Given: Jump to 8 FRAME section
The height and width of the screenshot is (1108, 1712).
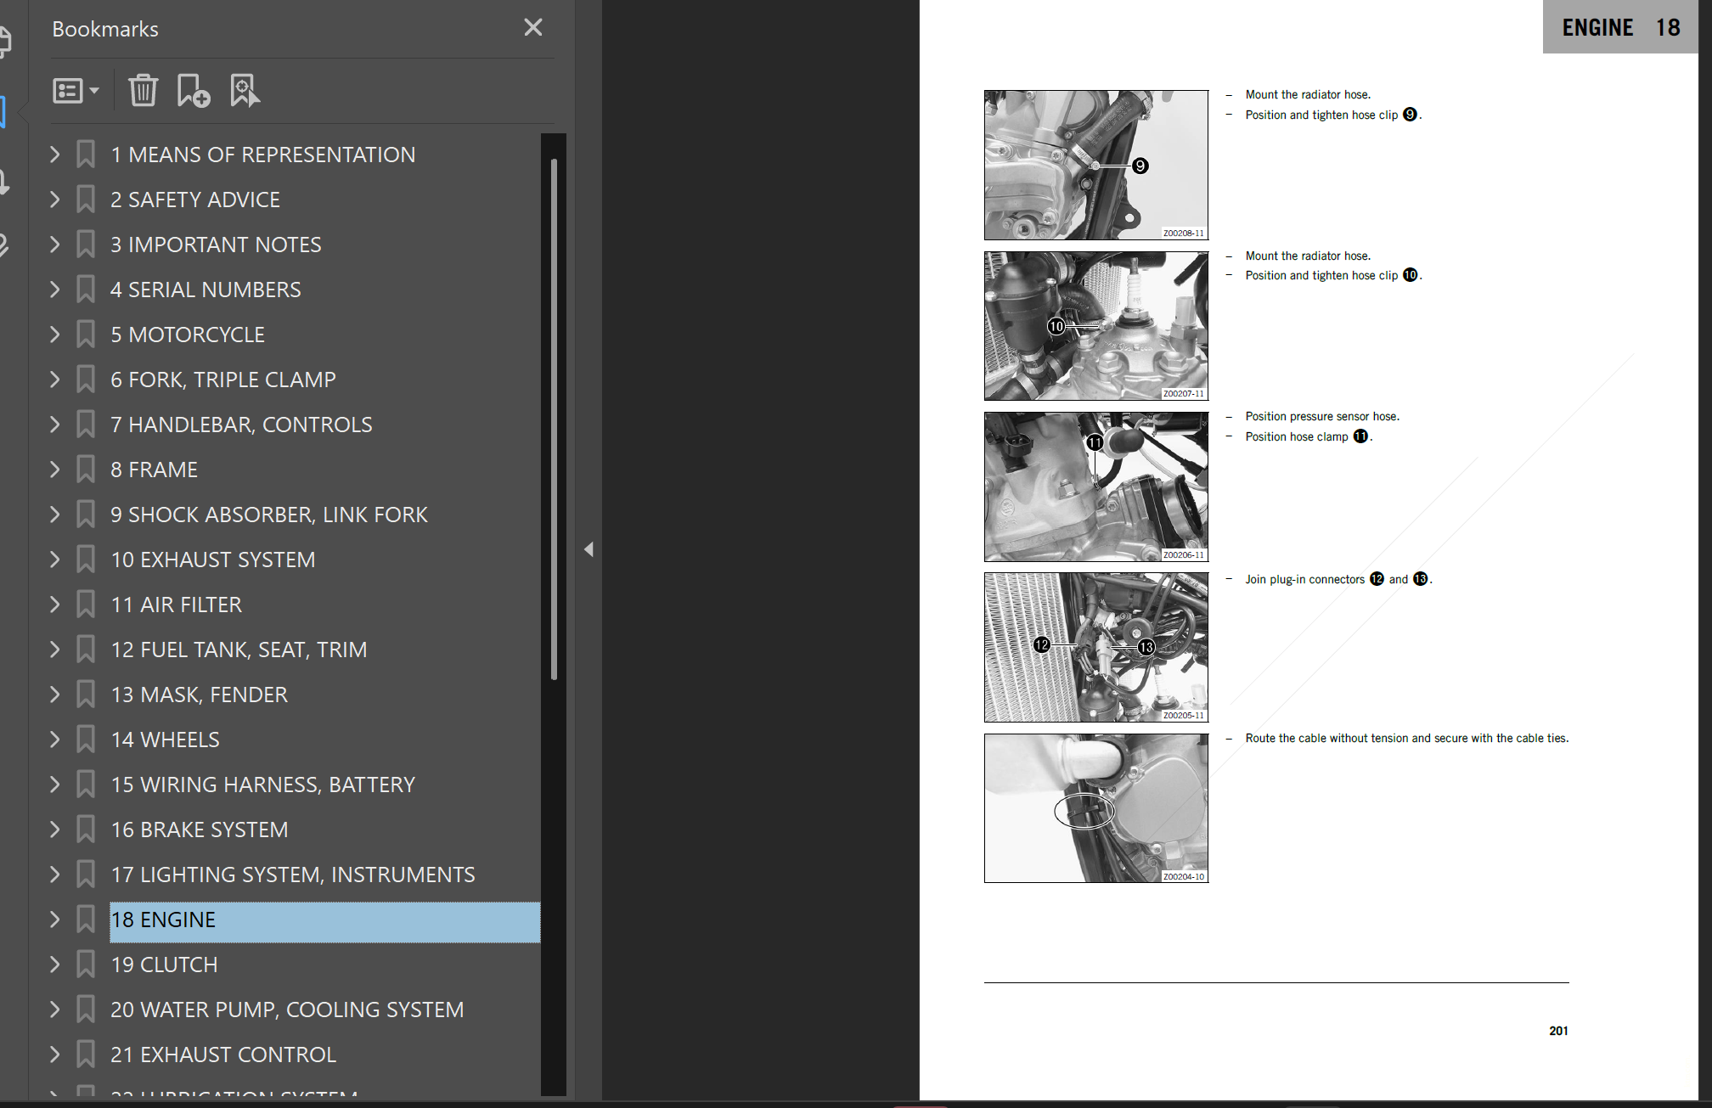Looking at the screenshot, I should (154, 470).
